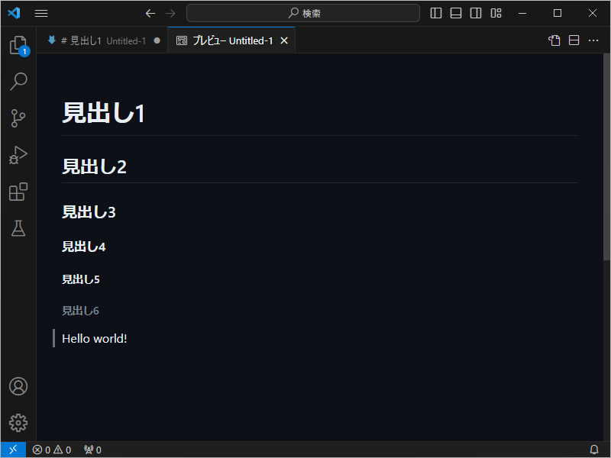Click the remote connection indicator

tap(12, 450)
